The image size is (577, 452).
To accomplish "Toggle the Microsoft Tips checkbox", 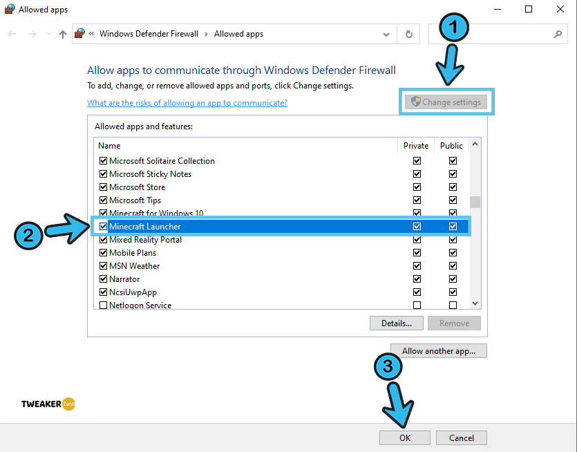I will pos(104,200).
